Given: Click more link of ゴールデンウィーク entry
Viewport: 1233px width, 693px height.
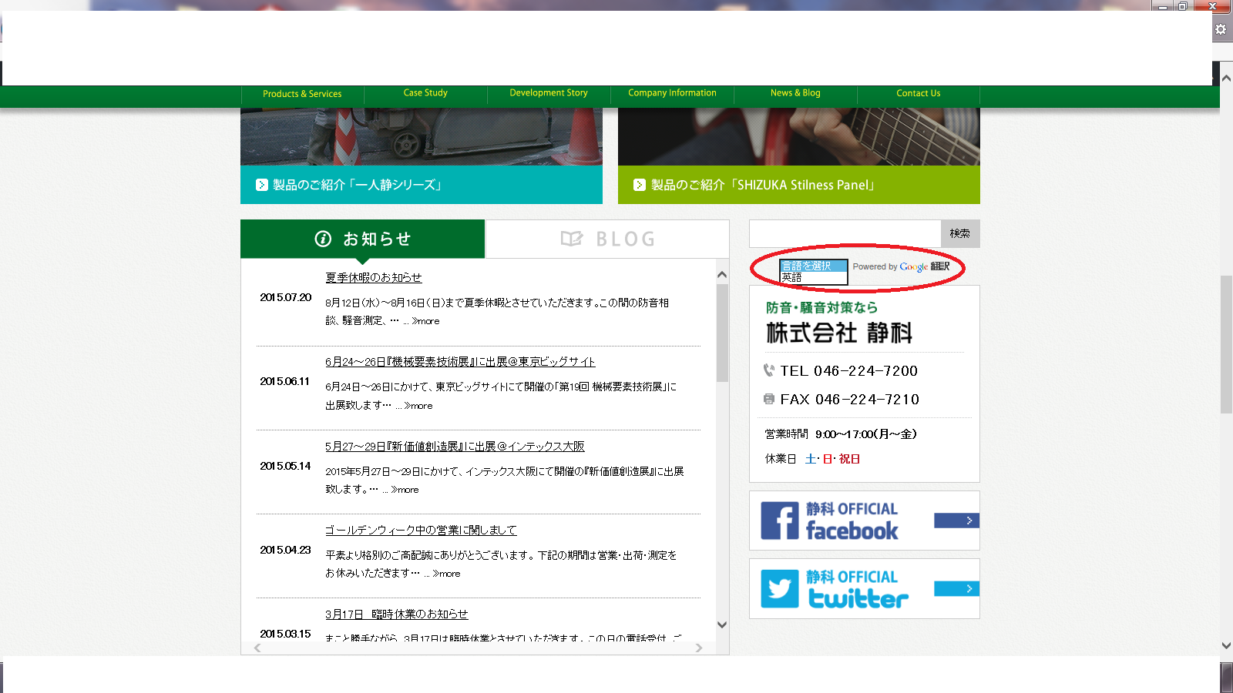Looking at the screenshot, I should click(446, 574).
